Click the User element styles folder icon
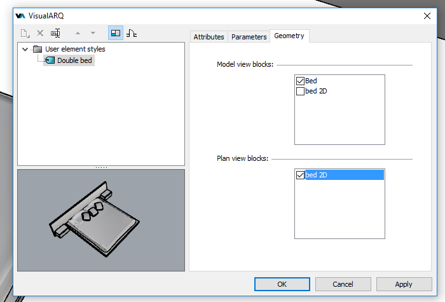This screenshot has height=302, width=445. click(x=38, y=49)
